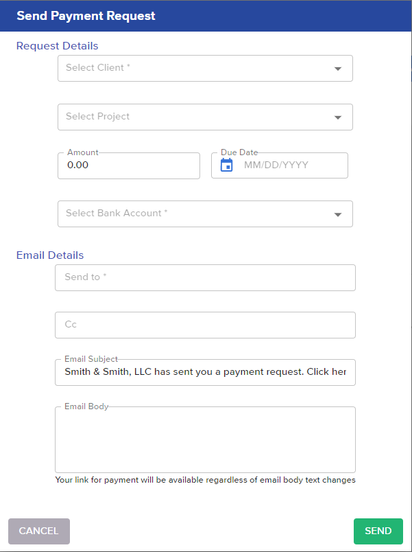Open the Due Date calendar picker icon
This screenshot has height=552, width=412.
pos(226,165)
